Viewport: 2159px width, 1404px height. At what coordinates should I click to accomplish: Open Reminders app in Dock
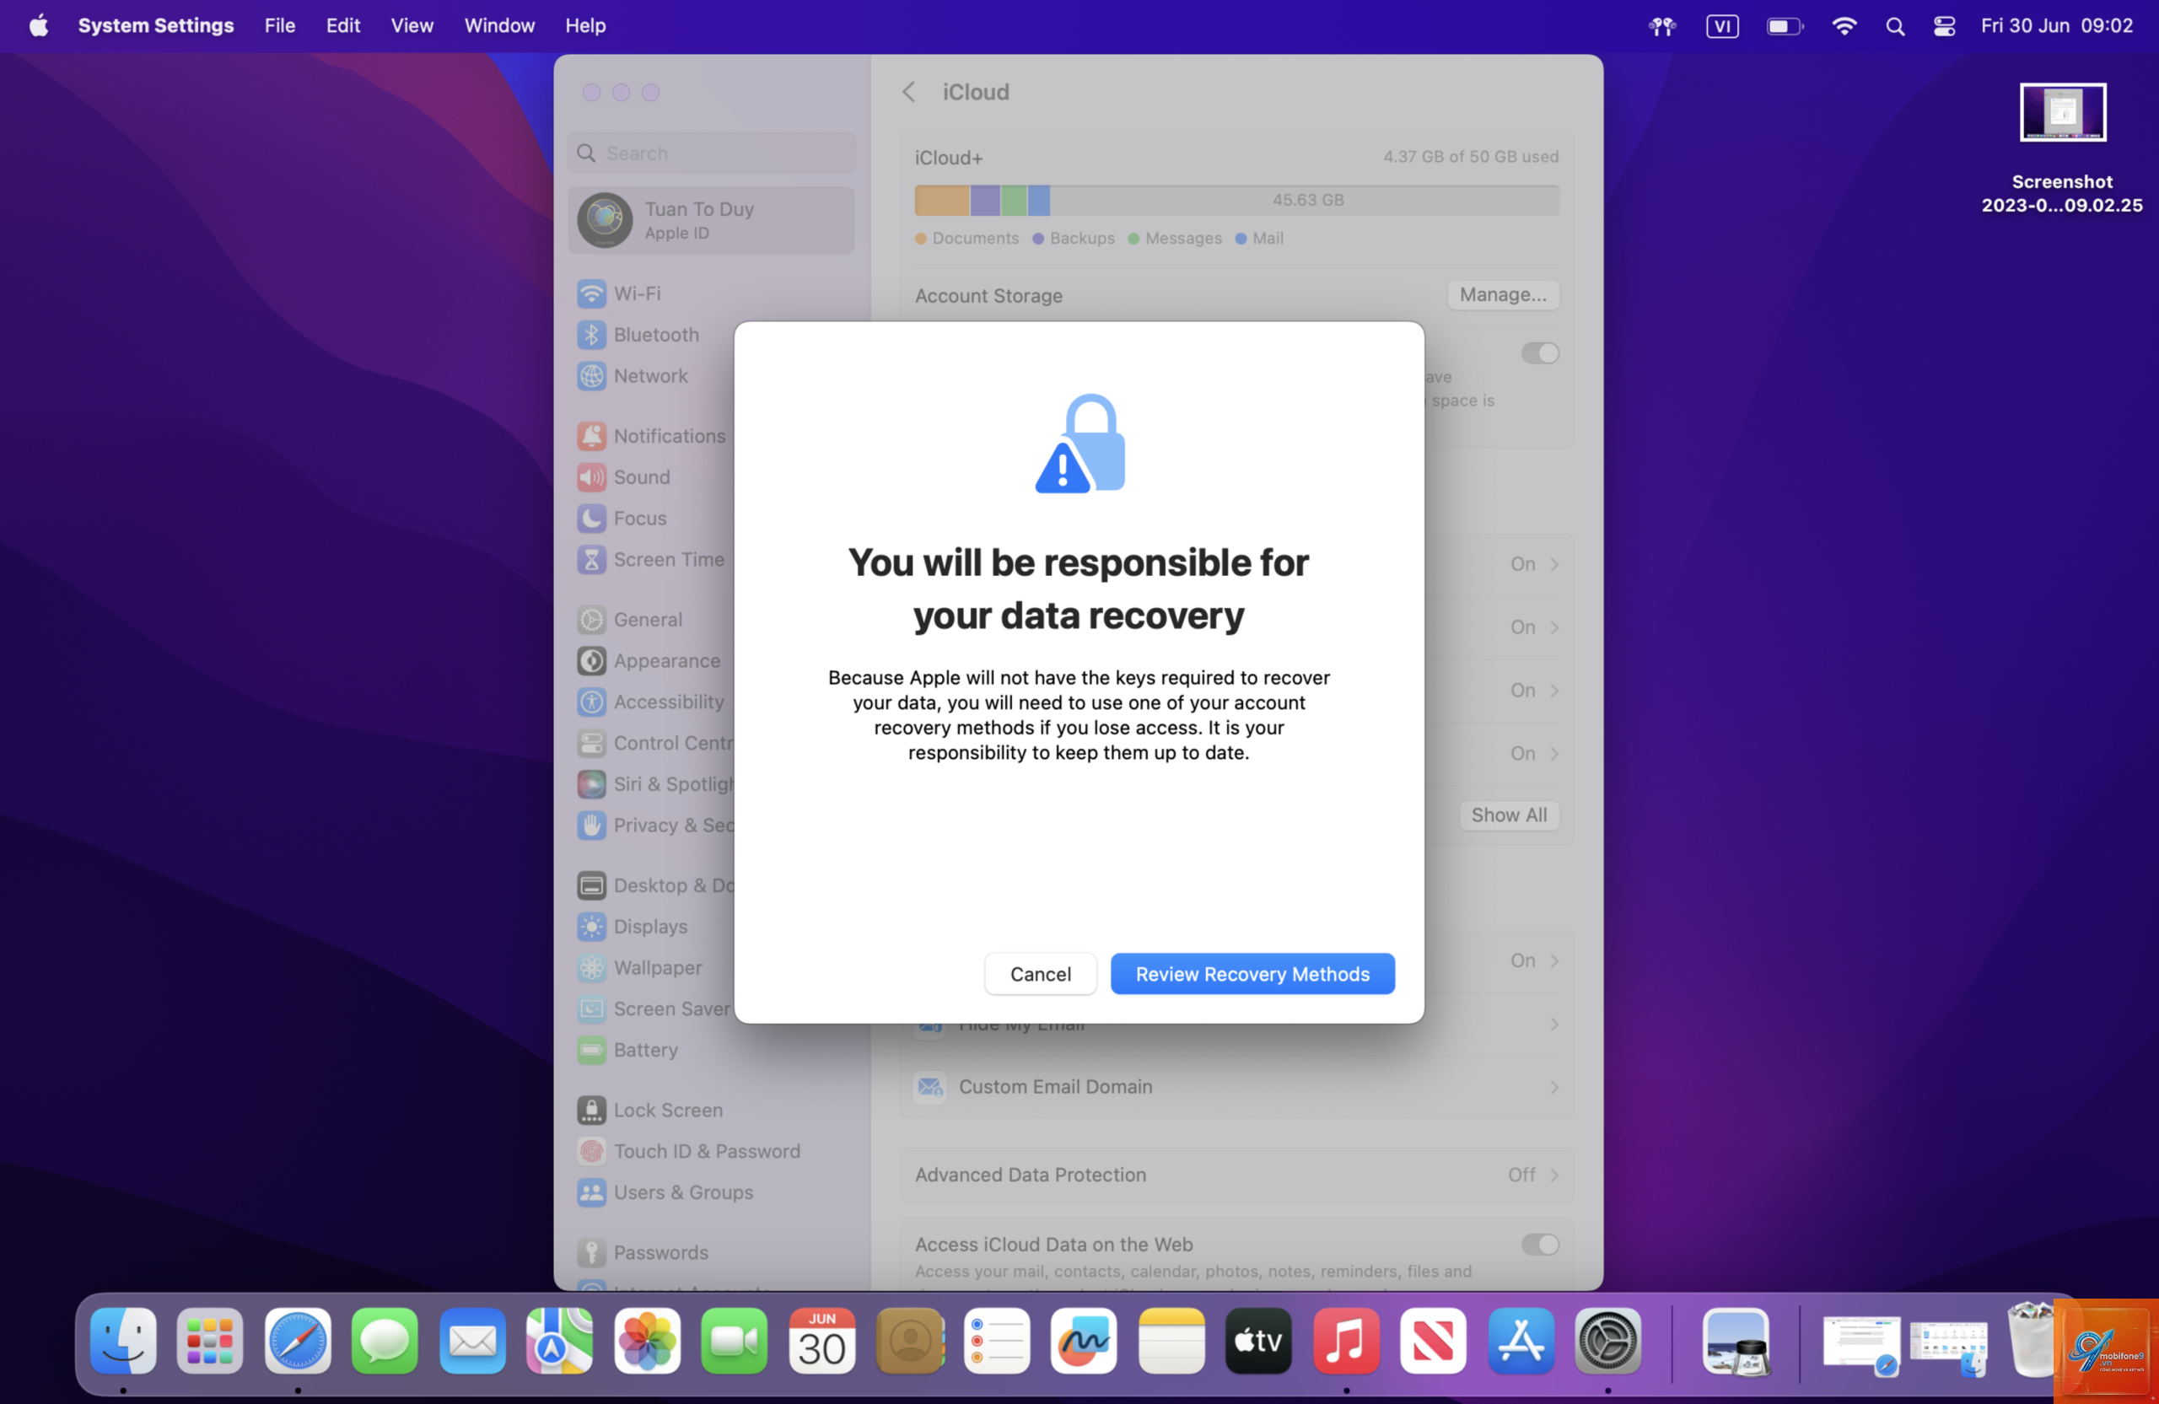pyautogui.click(x=997, y=1341)
